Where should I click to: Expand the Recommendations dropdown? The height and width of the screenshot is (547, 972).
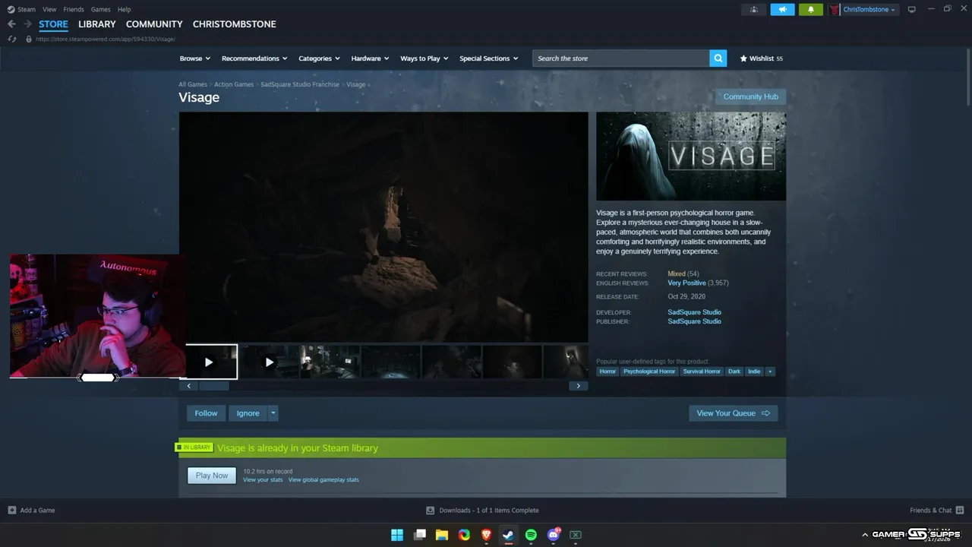tap(254, 58)
